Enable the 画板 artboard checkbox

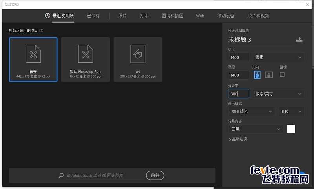pos(282,75)
